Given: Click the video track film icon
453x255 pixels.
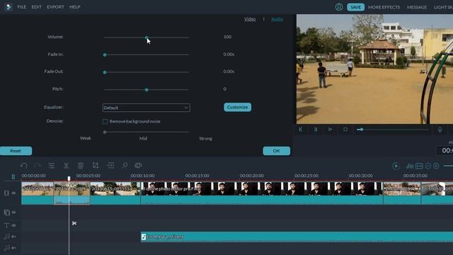Looking at the screenshot, I should [6, 193].
